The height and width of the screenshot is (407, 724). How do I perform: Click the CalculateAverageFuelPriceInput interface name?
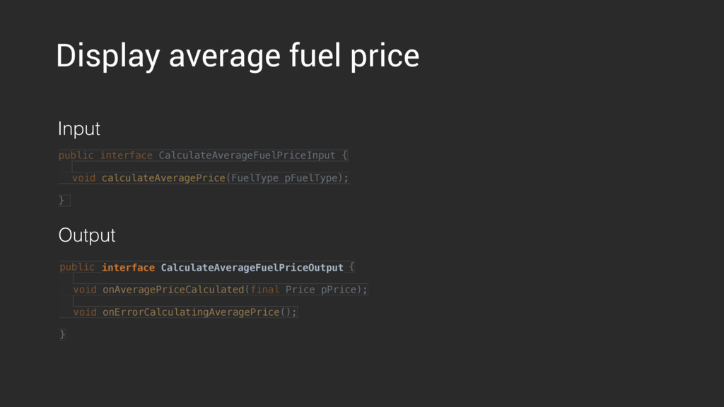pos(247,155)
